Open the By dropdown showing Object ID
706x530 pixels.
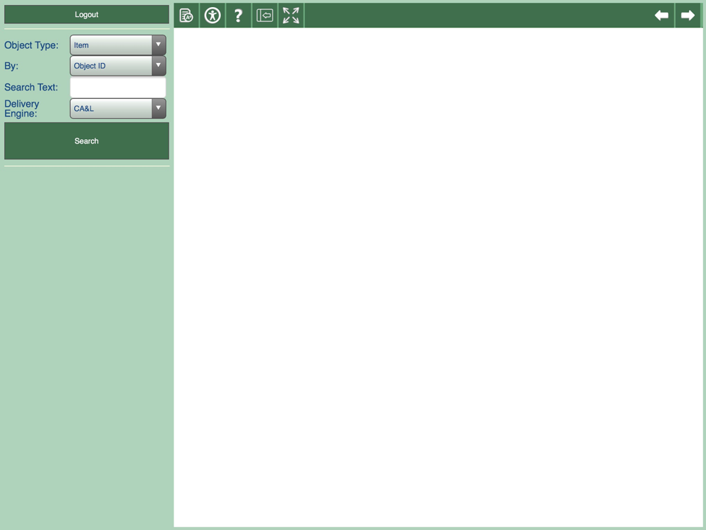(118, 66)
